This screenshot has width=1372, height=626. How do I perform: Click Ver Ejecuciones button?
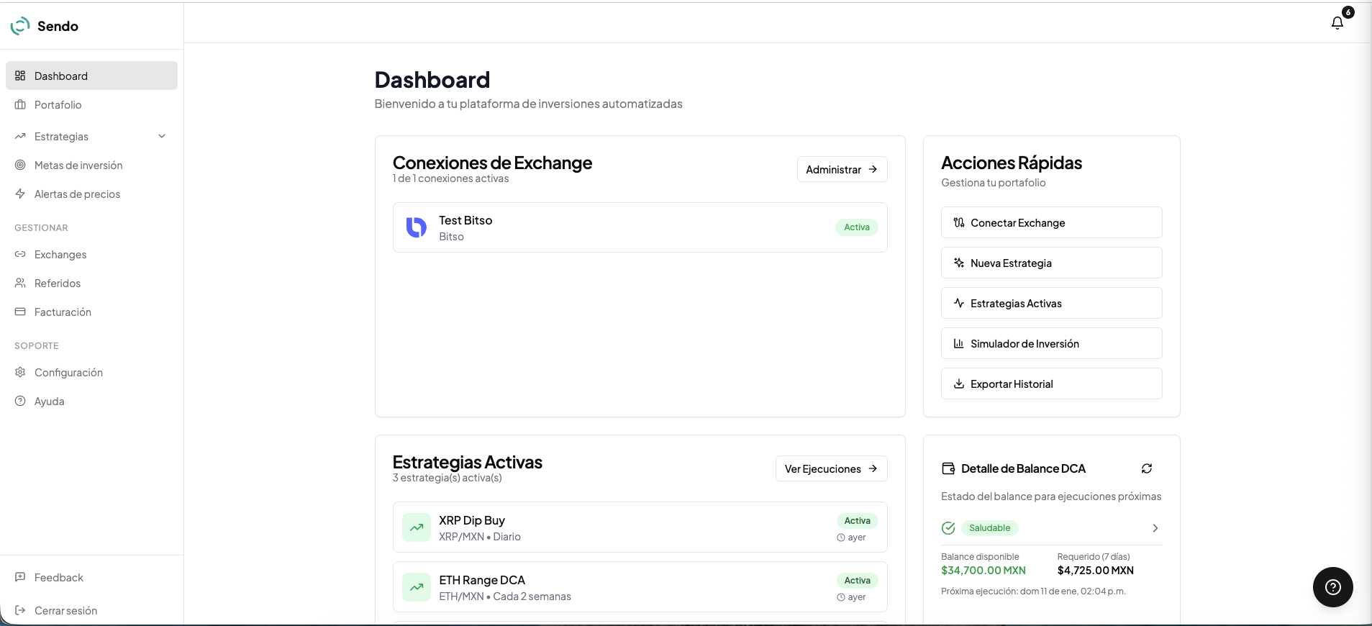831,468
